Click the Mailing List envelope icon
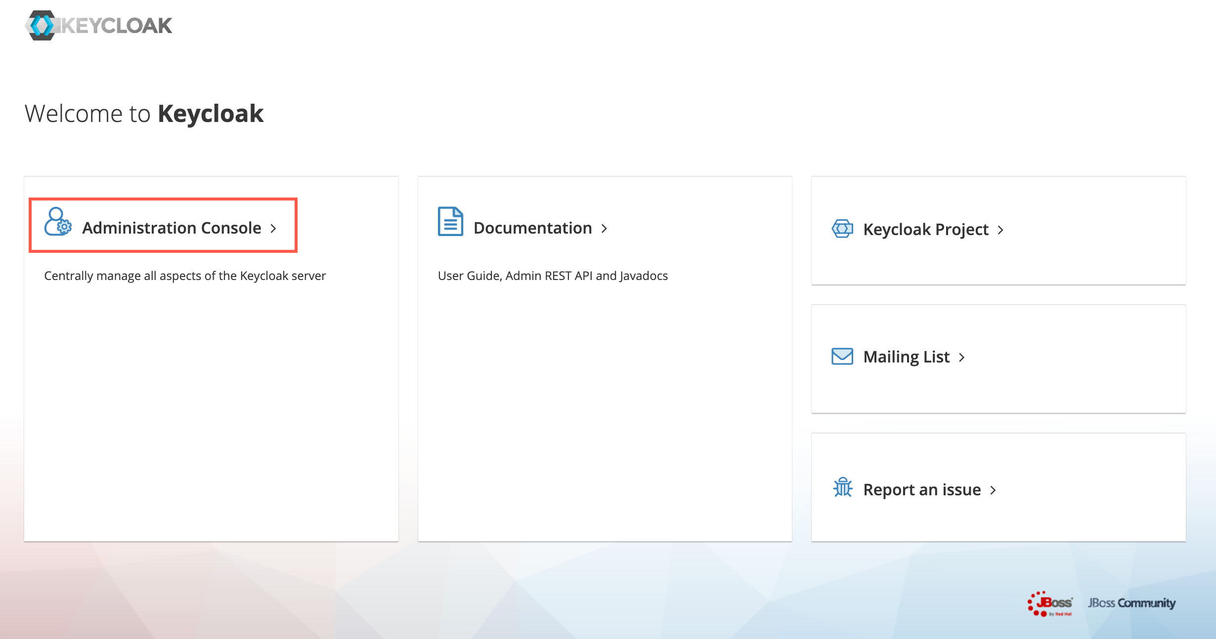 (842, 356)
